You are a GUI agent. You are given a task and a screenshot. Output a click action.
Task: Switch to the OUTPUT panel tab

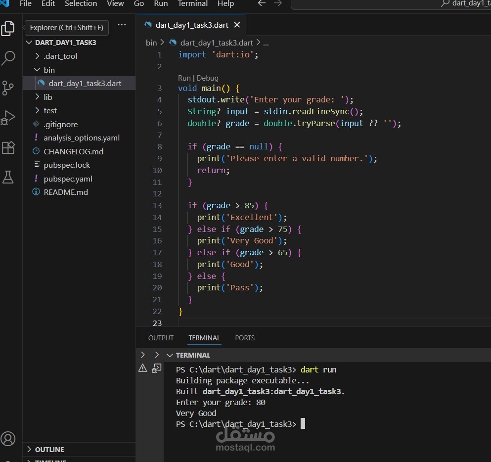[161, 338]
